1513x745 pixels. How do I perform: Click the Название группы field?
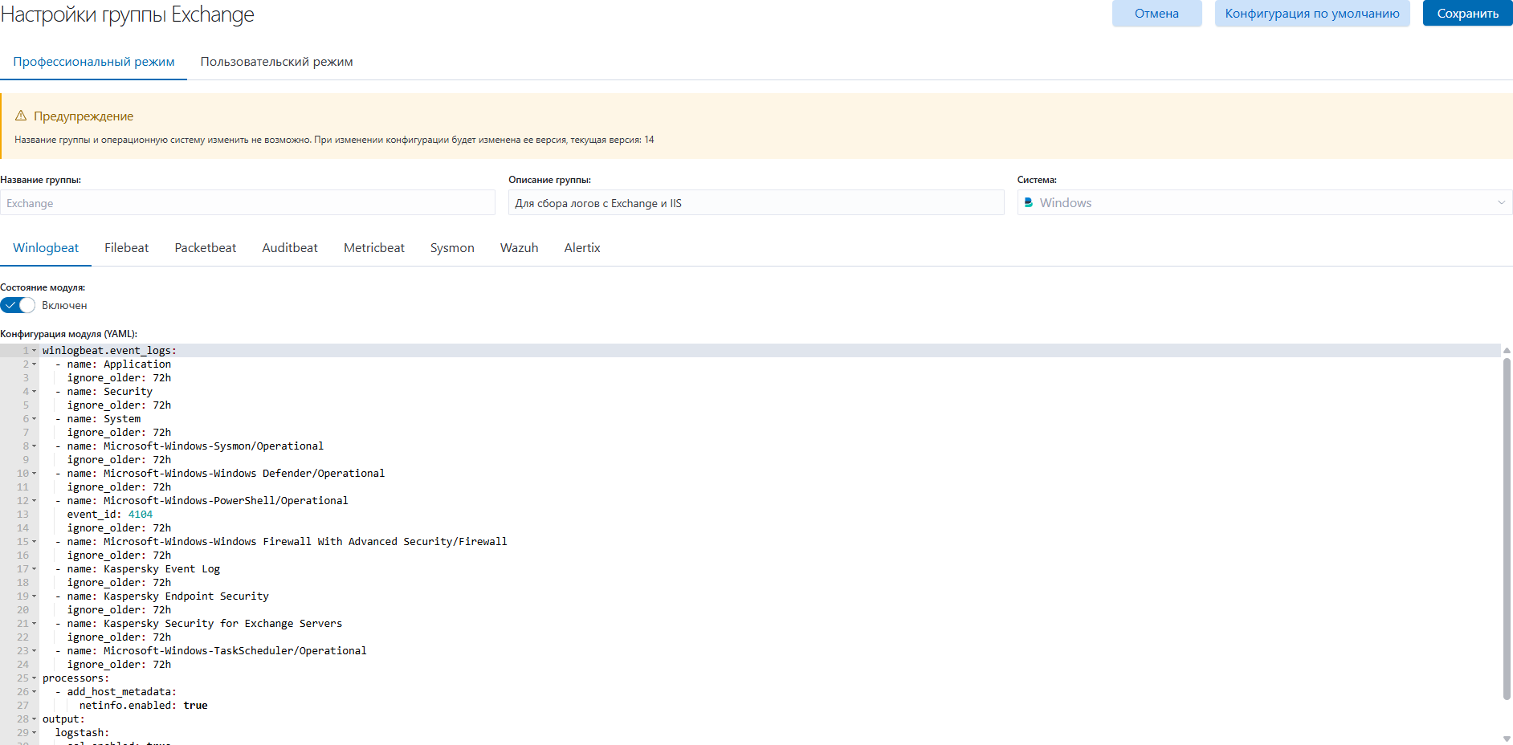click(x=247, y=203)
